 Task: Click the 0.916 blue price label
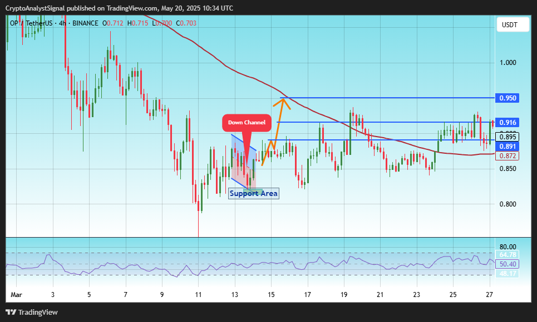pos(507,122)
